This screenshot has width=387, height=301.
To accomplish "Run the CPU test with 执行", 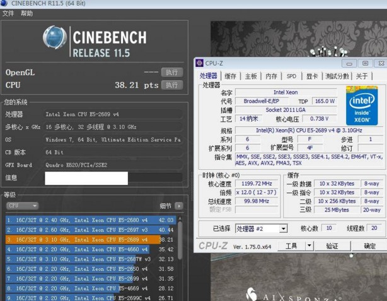I will pyautogui.click(x=172, y=85).
